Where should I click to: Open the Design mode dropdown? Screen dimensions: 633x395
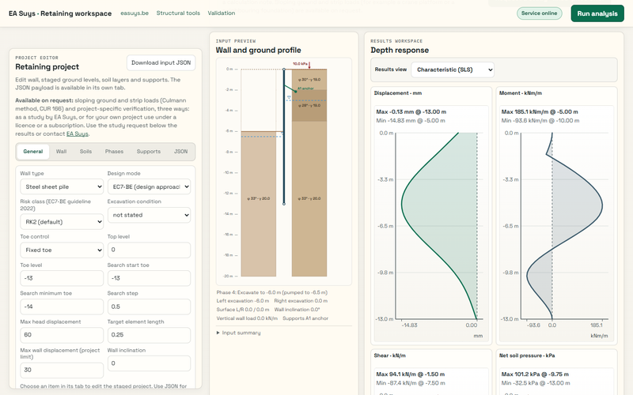[x=149, y=186]
